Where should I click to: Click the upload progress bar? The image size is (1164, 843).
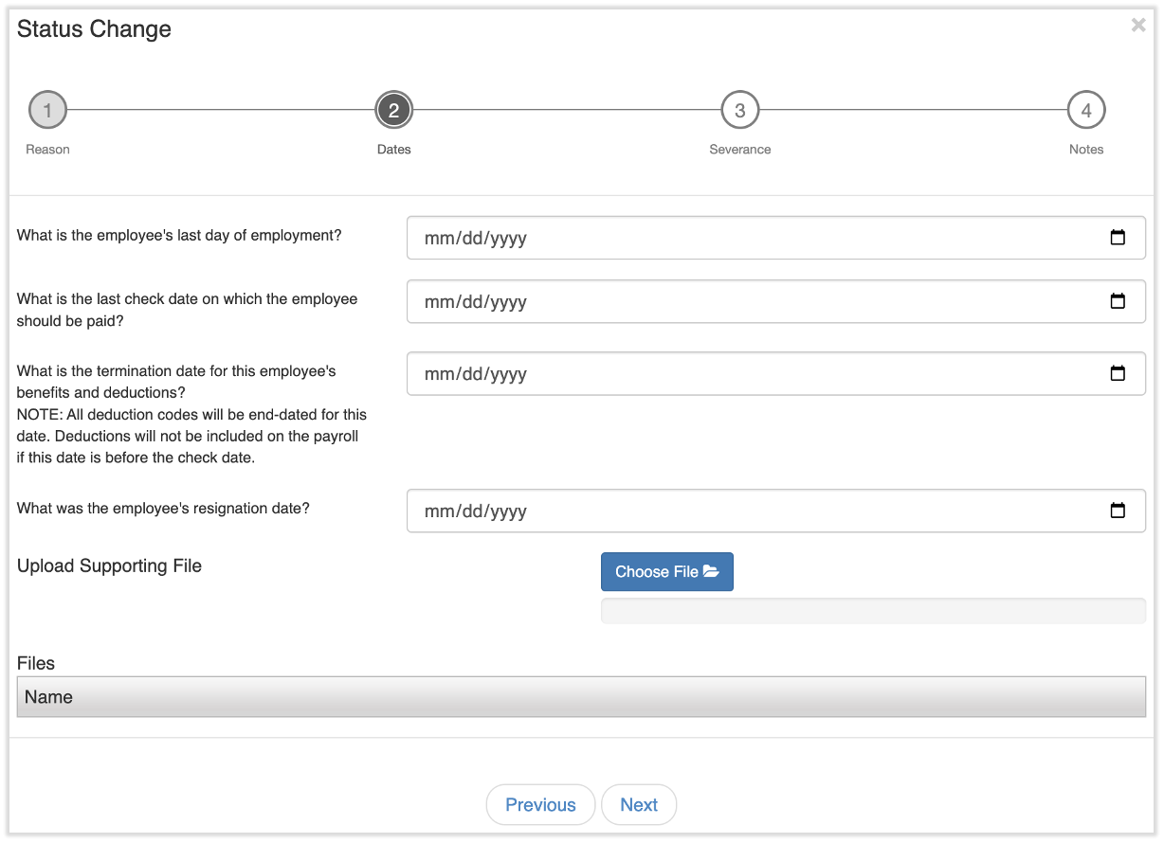(872, 610)
